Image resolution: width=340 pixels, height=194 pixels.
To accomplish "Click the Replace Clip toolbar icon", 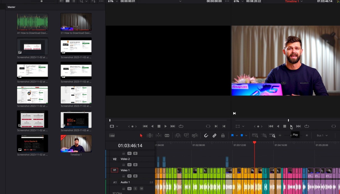I will [x=195, y=135].
